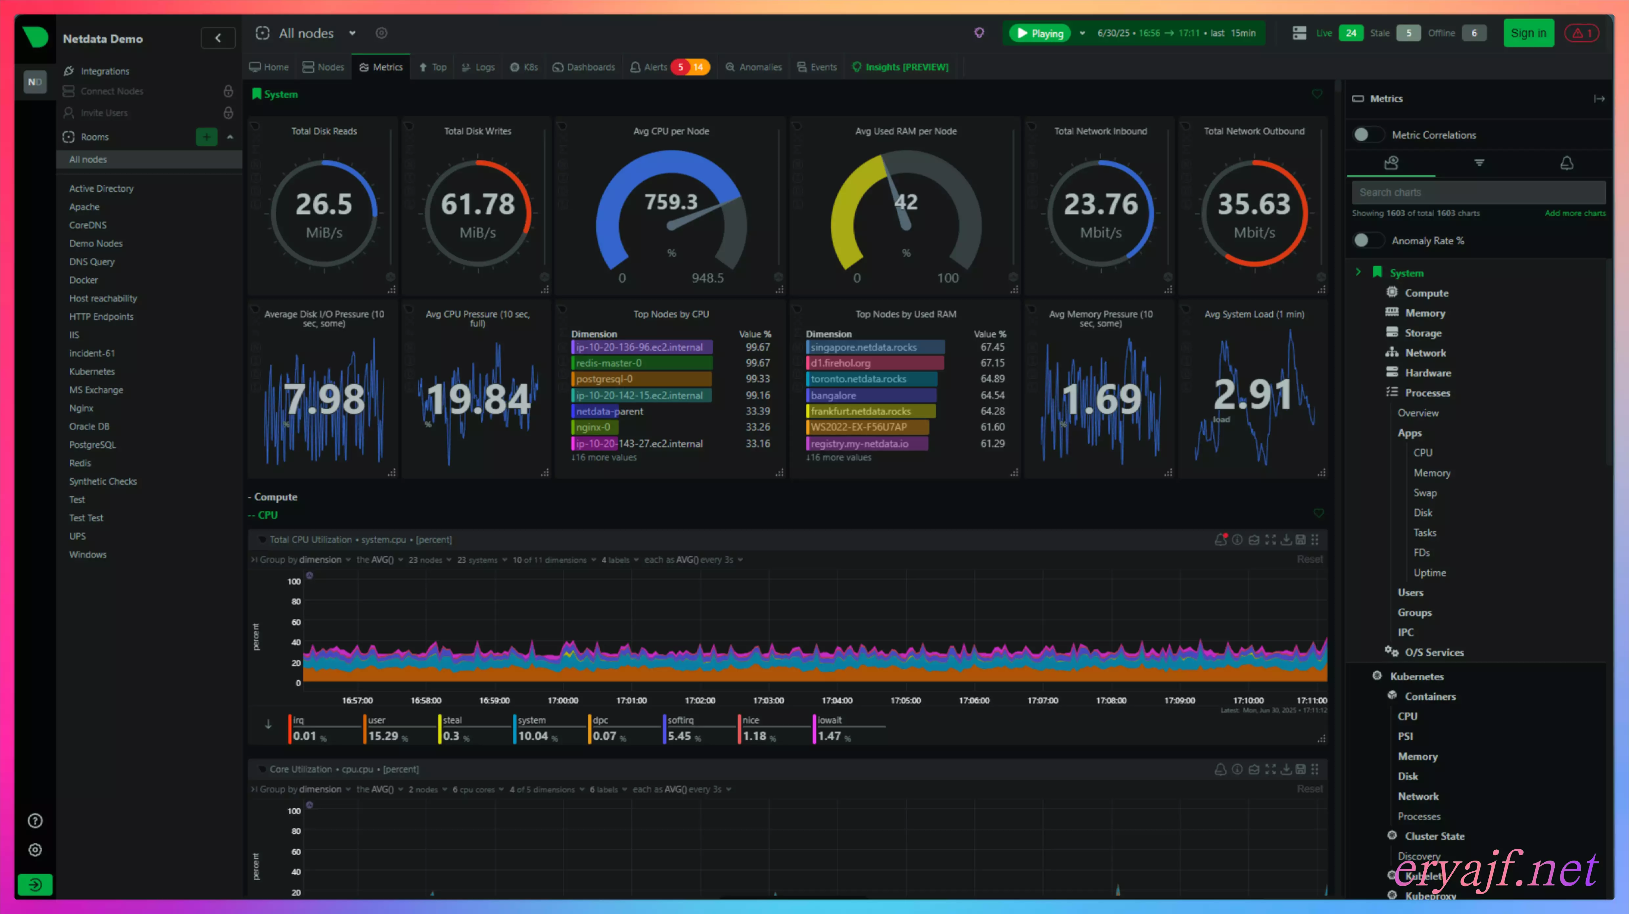Open settings gear at the sidebar bottom
The image size is (1629, 914).
(x=35, y=850)
